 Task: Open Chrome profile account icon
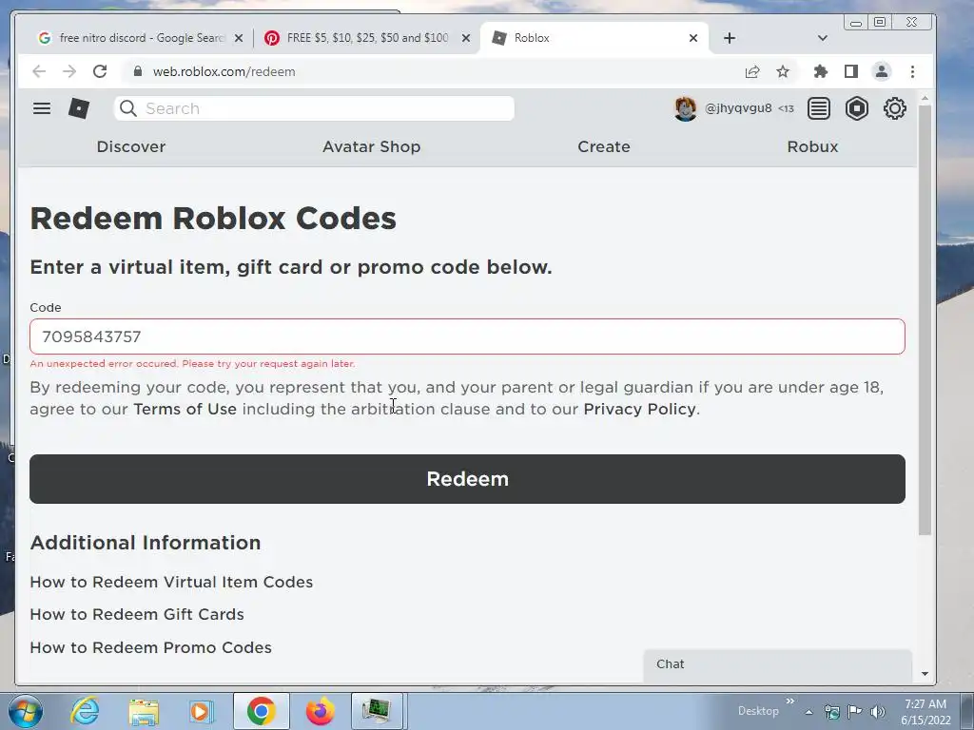[x=882, y=71]
